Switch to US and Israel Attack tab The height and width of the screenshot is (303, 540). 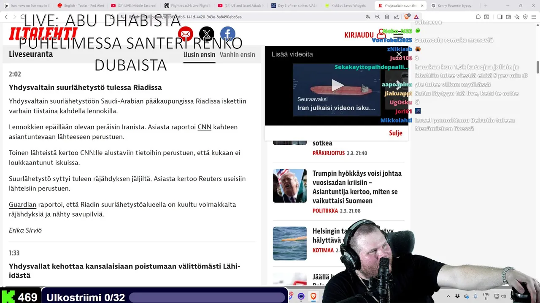240,6
